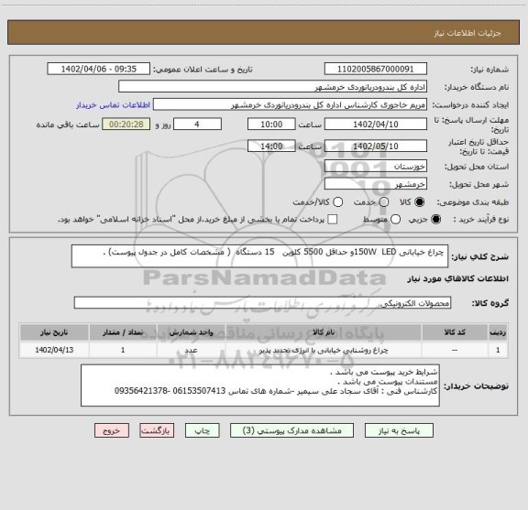Click the delivery city field خرمشهر
The height and width of the screenshot is (510, 528).
(x=376, y=184)
